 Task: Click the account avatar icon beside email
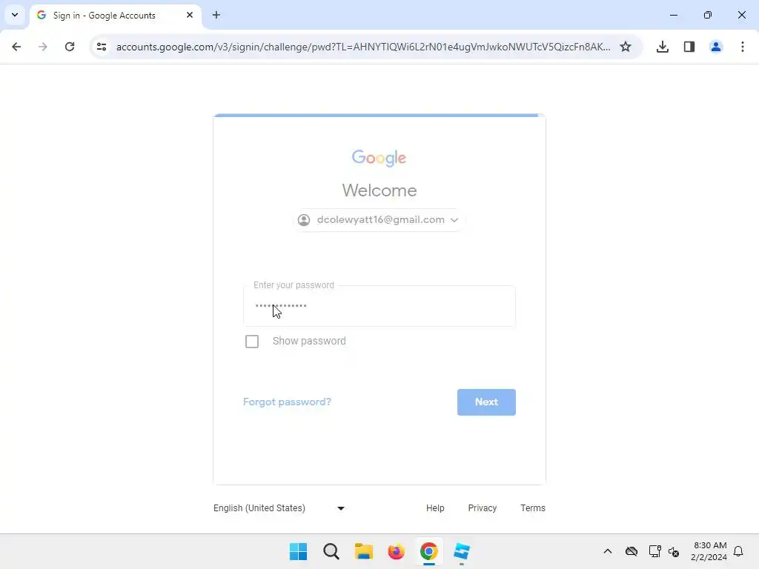click(304, 220)
